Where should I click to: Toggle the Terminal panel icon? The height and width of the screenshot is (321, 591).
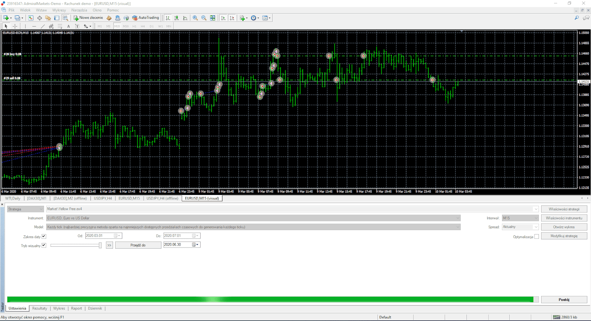[x=57, y=18]
